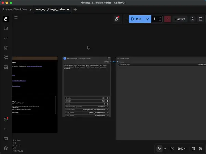Click next arrow on vae_name widget
The height and width of the screenshot is (154, 206).
(x=108, y=116)
